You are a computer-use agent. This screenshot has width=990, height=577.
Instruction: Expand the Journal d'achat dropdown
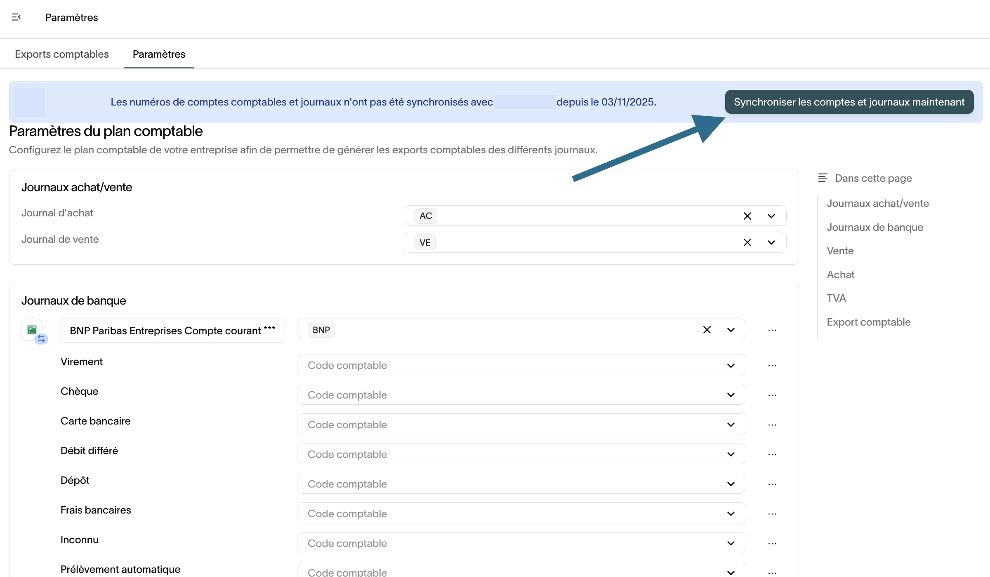click(x=771, y=216)
